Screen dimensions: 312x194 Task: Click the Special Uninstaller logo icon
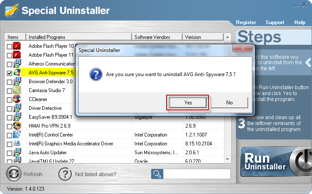click(11, 10)
